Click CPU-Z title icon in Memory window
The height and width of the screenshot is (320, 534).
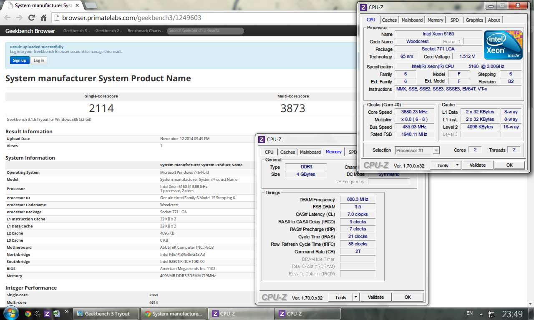pos(262,140)
